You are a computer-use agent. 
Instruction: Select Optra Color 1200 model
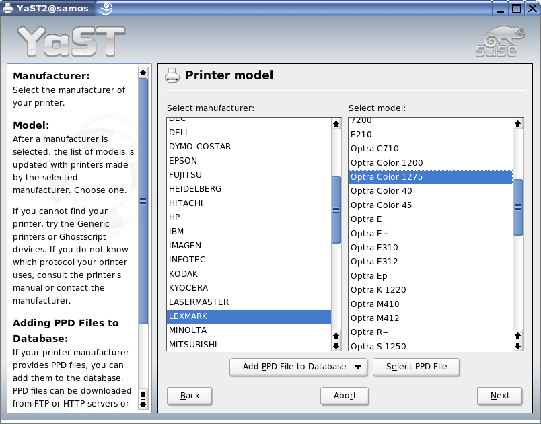point(431,163)
